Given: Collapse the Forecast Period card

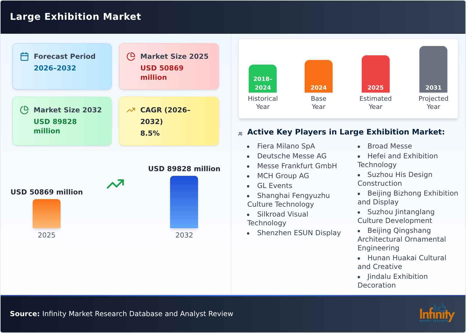Looking at the screenshot, I should (x=62, y=66).
